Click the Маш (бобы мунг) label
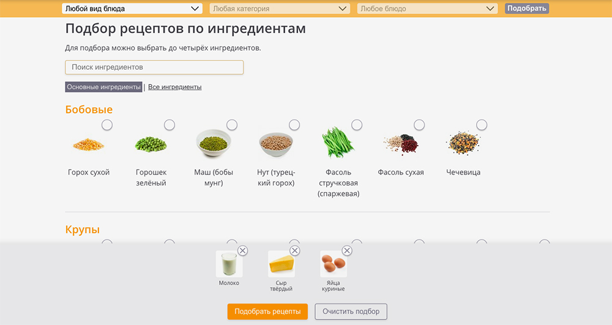Screen dimensions: 612x325 pos(214,177)
